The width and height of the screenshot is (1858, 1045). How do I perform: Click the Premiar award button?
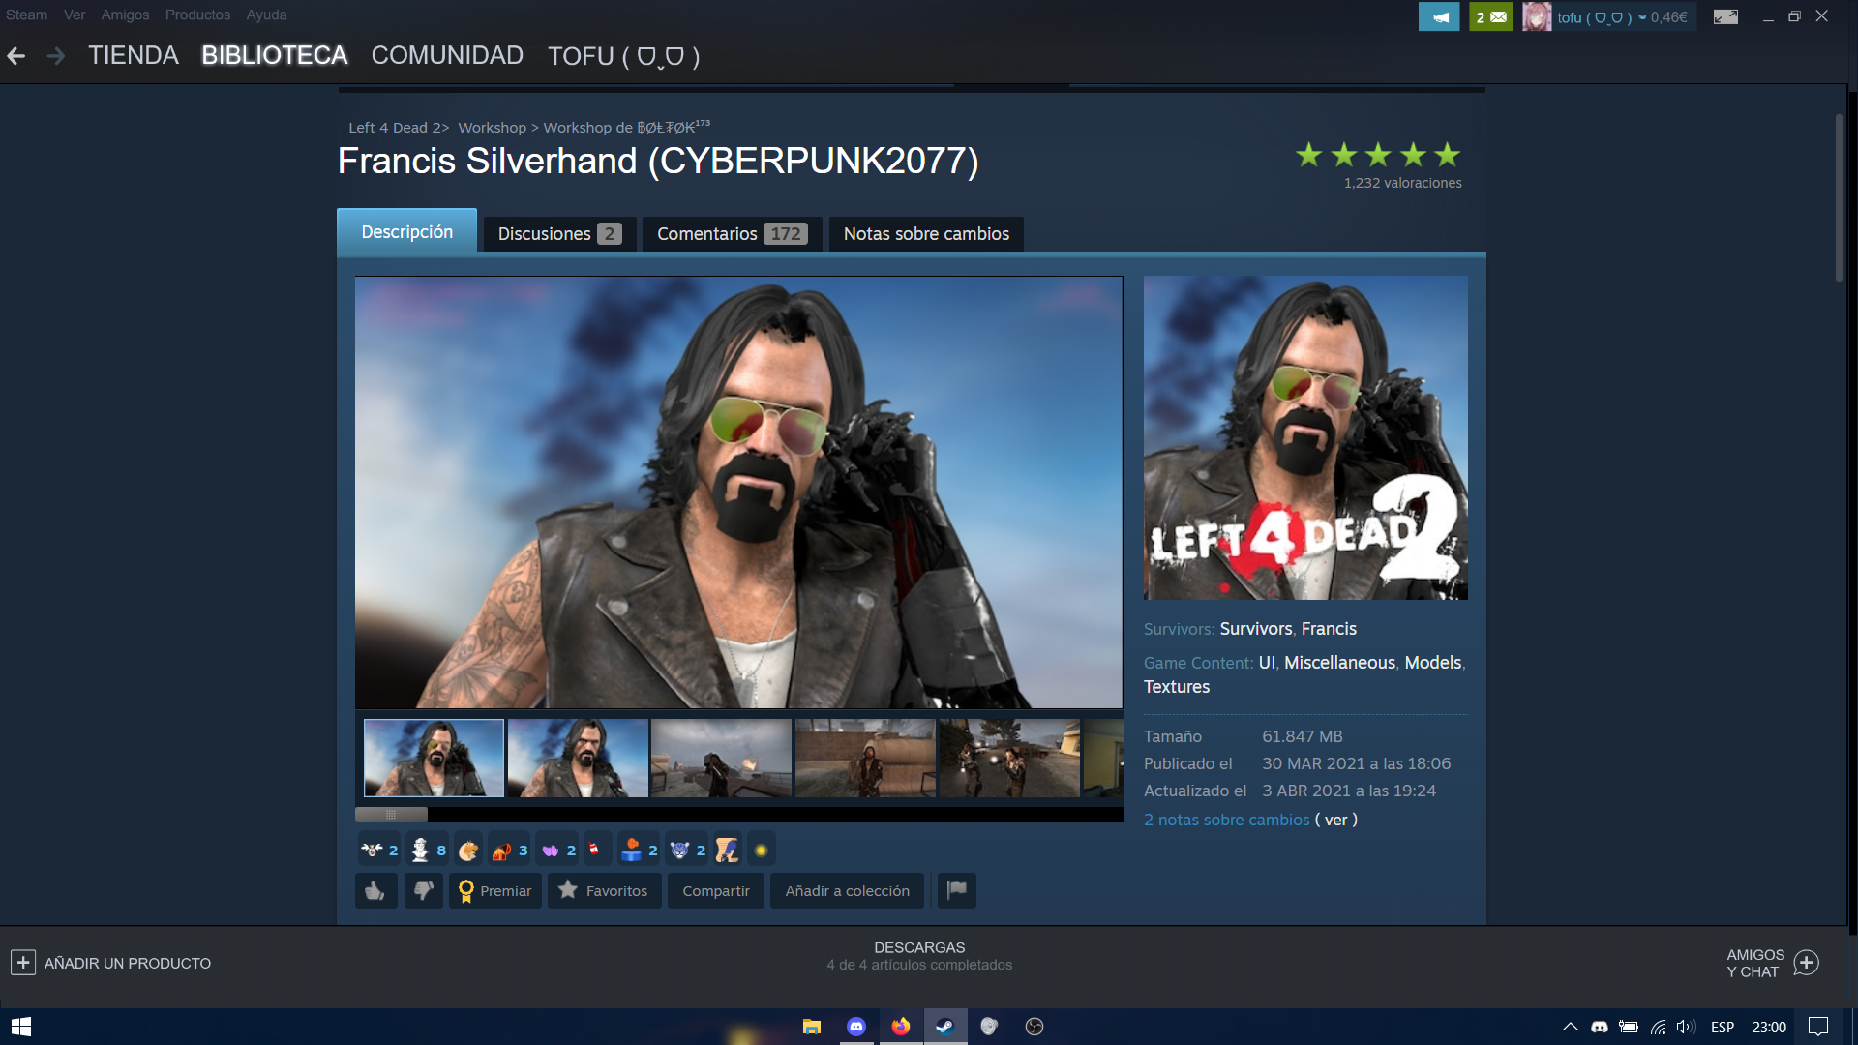495,890
